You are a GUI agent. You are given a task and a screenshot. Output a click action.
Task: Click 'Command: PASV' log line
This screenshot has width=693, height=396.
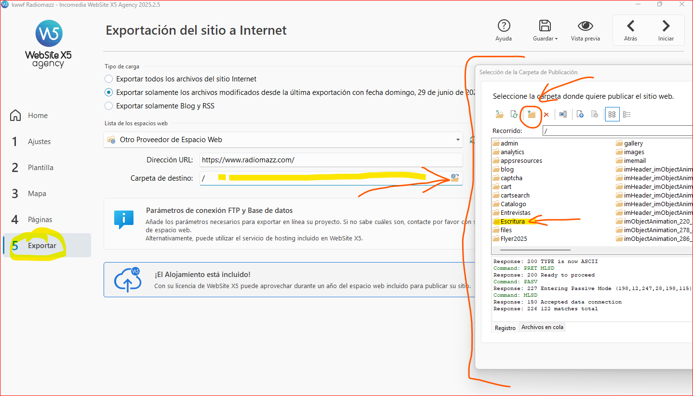516,282
